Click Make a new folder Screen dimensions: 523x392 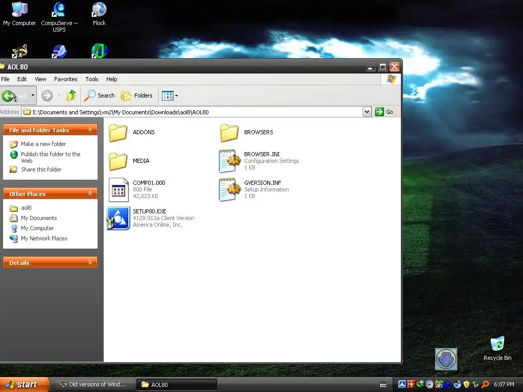tap(43, 144)
